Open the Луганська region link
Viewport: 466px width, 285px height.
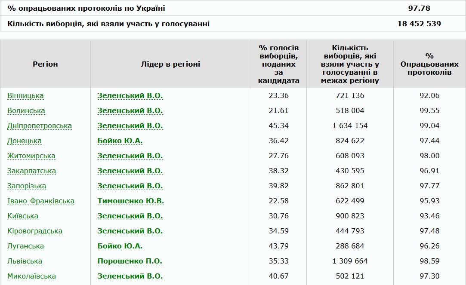click(26, 246)
